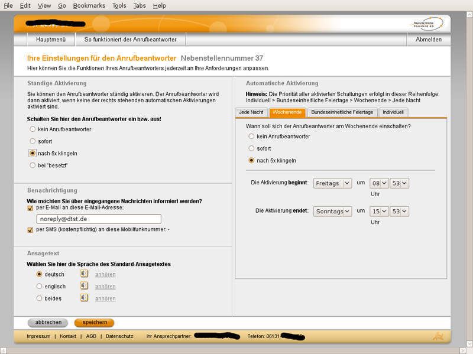Click the noreply@dtst.de email field

tap(99, 219)
